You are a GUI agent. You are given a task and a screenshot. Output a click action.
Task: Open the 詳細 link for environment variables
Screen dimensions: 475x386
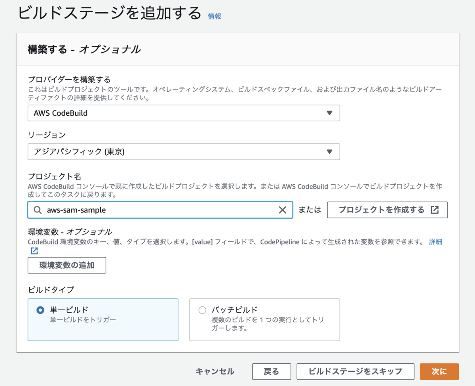point(435,242)
